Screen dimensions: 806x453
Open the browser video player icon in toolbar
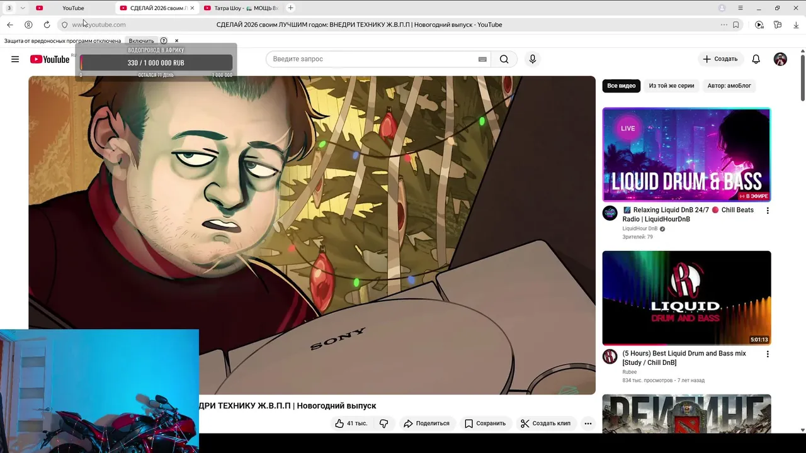pos(759,25)
